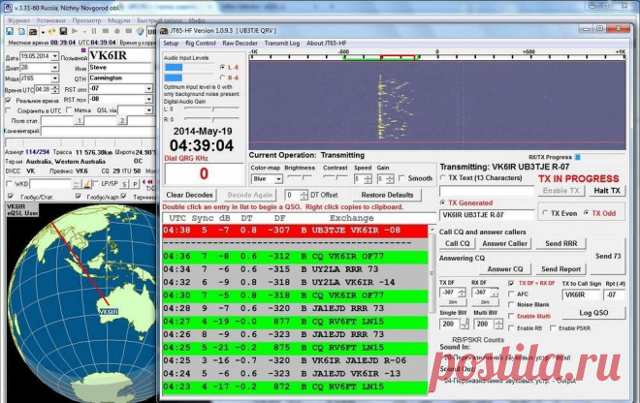Expand the QSL via dropdown
Screen dimensions: 640x403
click(x=149, y=110)
